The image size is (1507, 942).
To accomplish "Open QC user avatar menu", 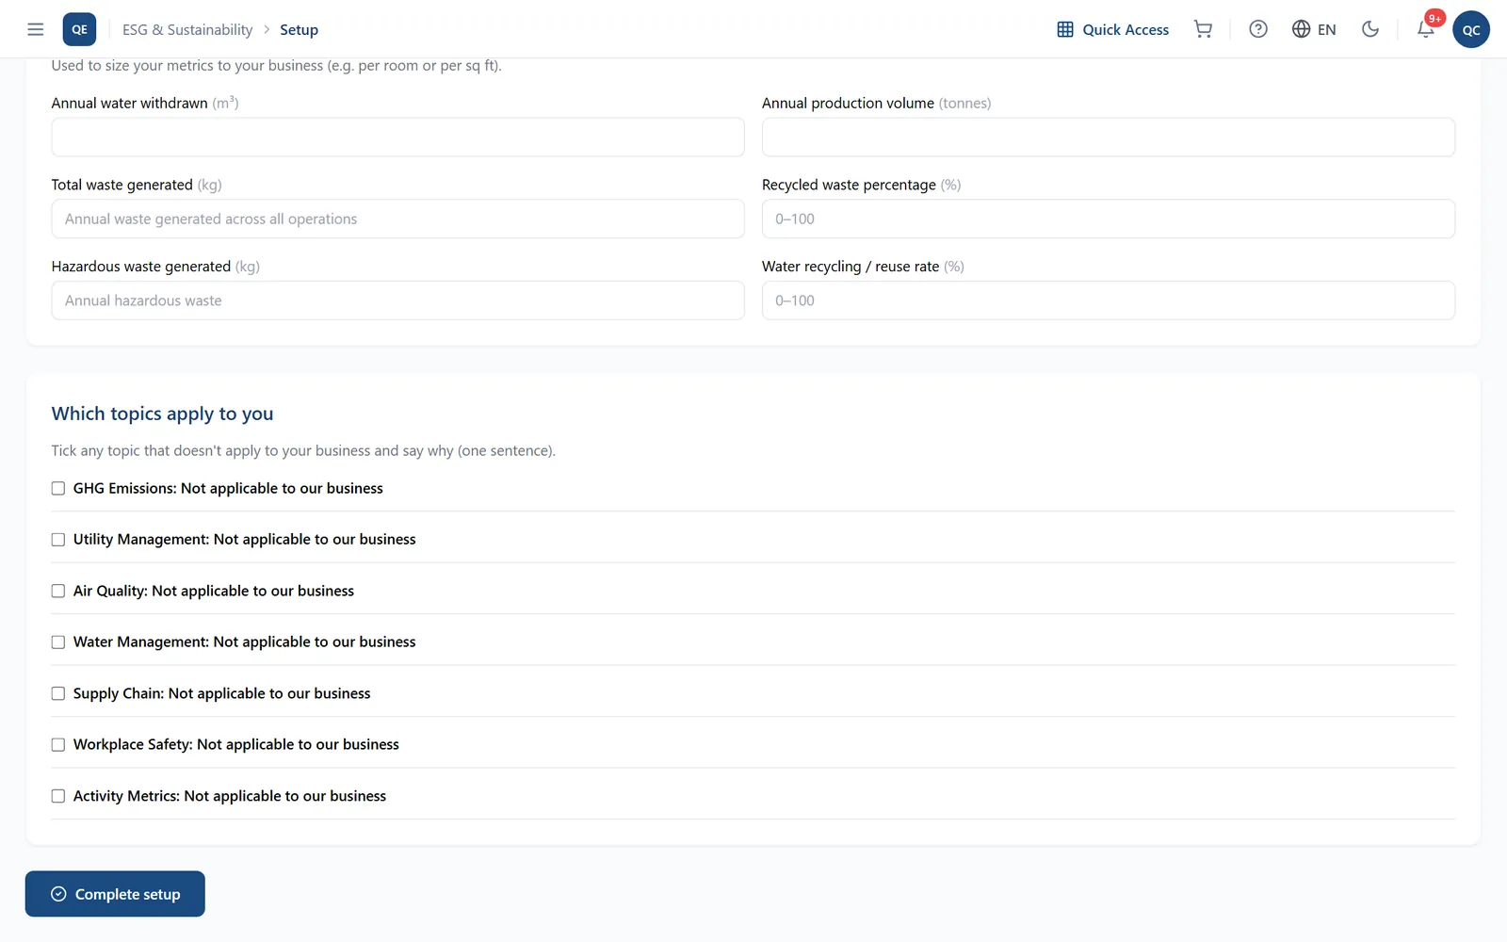I will pos(1471,29).
